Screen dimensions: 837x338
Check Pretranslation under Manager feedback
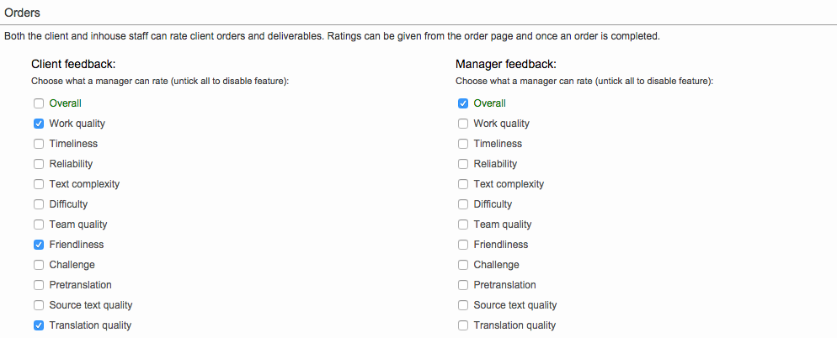(463, 285)
